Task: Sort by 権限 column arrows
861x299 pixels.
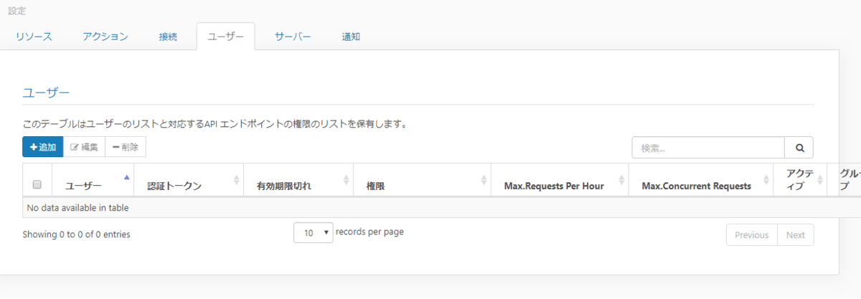Action: click(484, 180)
